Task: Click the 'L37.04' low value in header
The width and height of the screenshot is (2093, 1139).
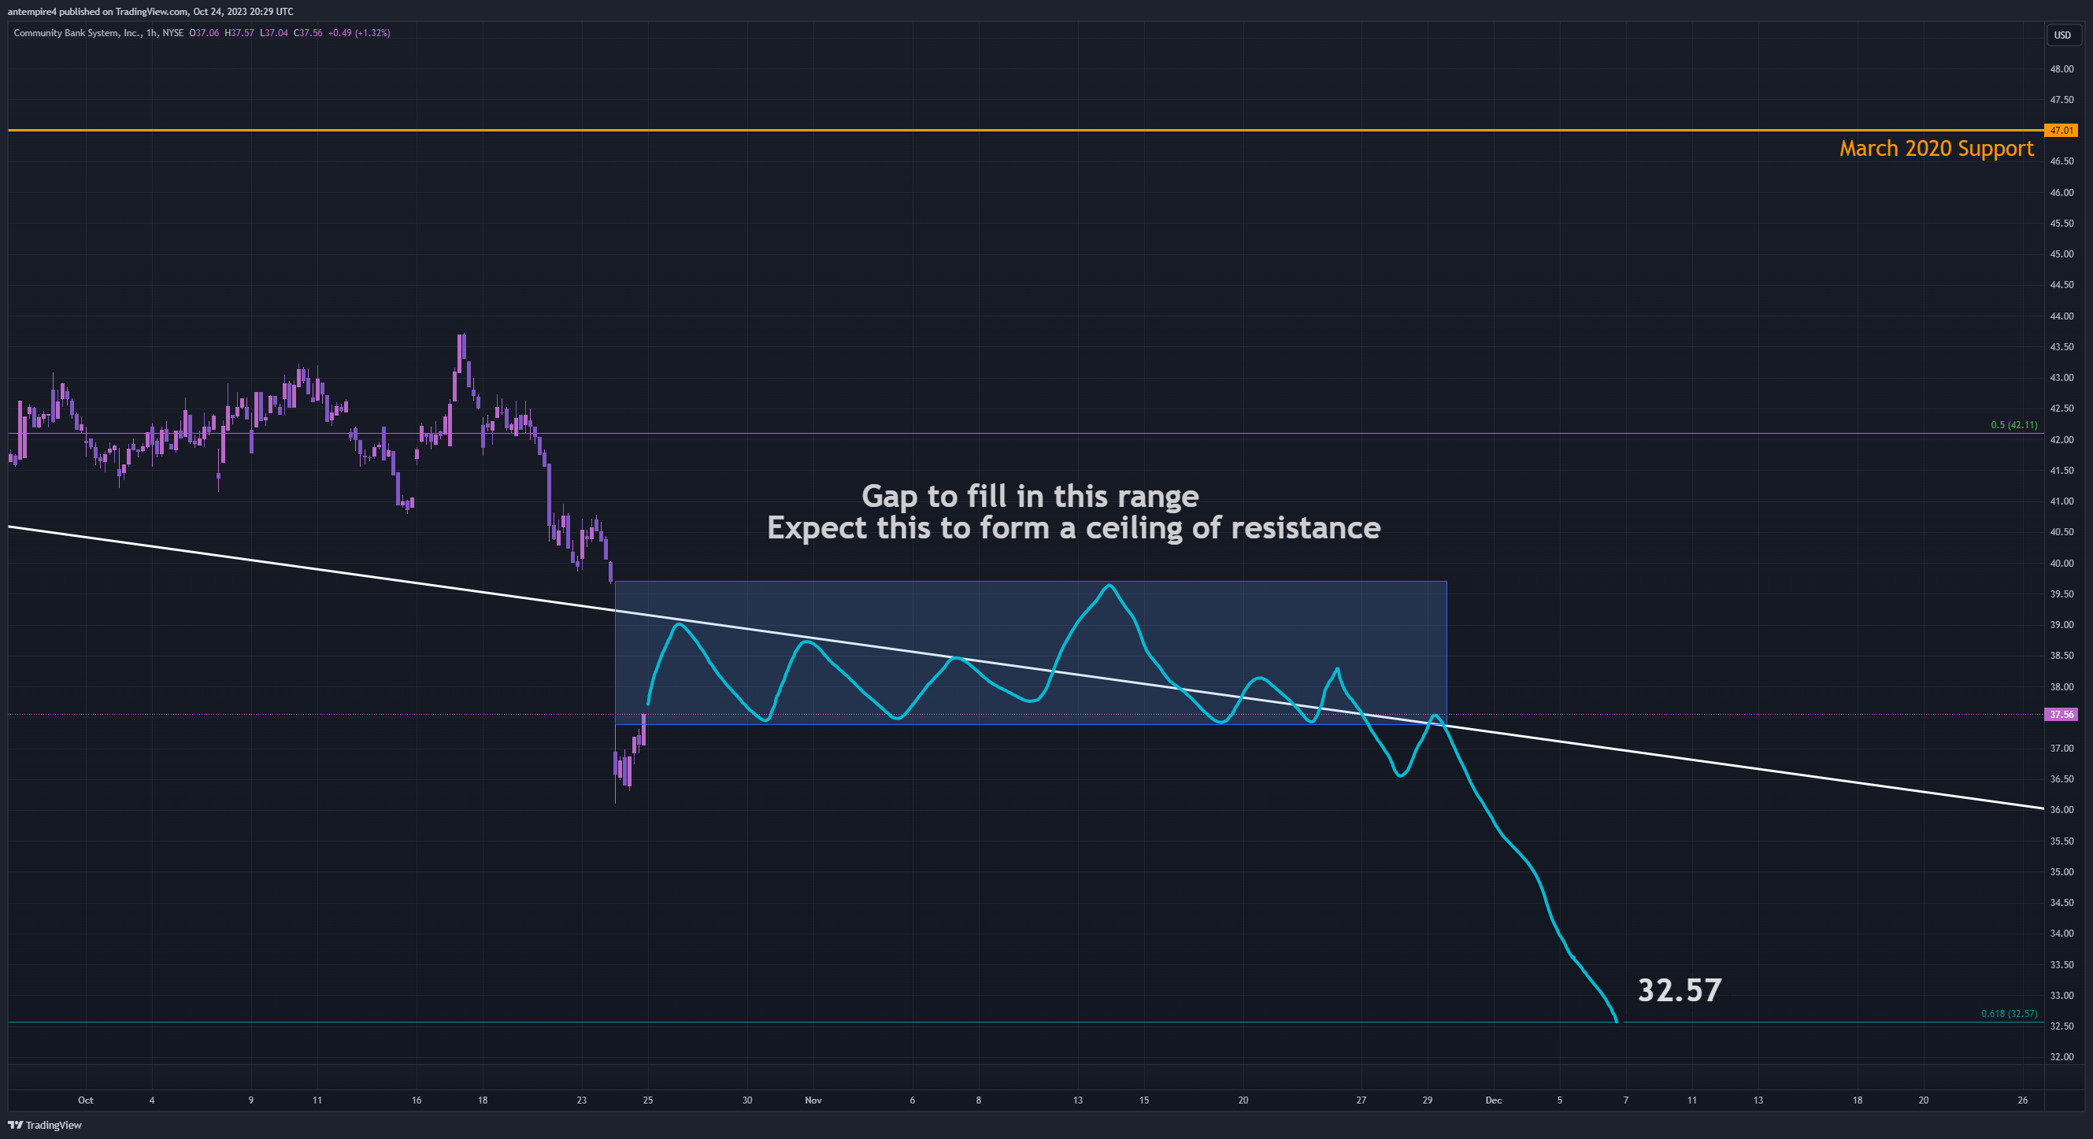Action: pos(274,33)
